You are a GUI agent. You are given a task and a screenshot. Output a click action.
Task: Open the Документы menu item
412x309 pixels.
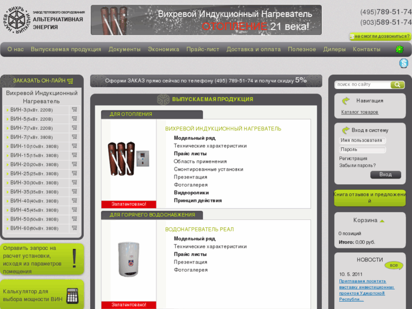pos(125,49)
